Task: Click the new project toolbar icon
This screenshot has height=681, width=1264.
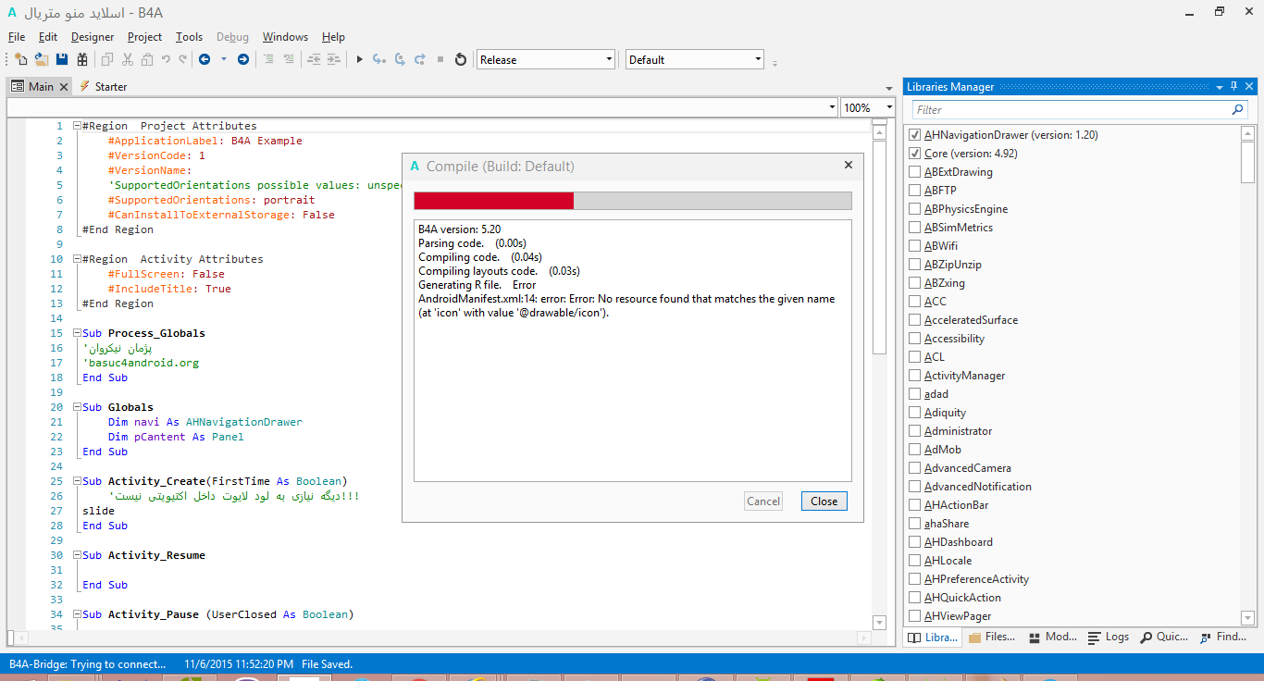Action: click(x=20, y=59)
